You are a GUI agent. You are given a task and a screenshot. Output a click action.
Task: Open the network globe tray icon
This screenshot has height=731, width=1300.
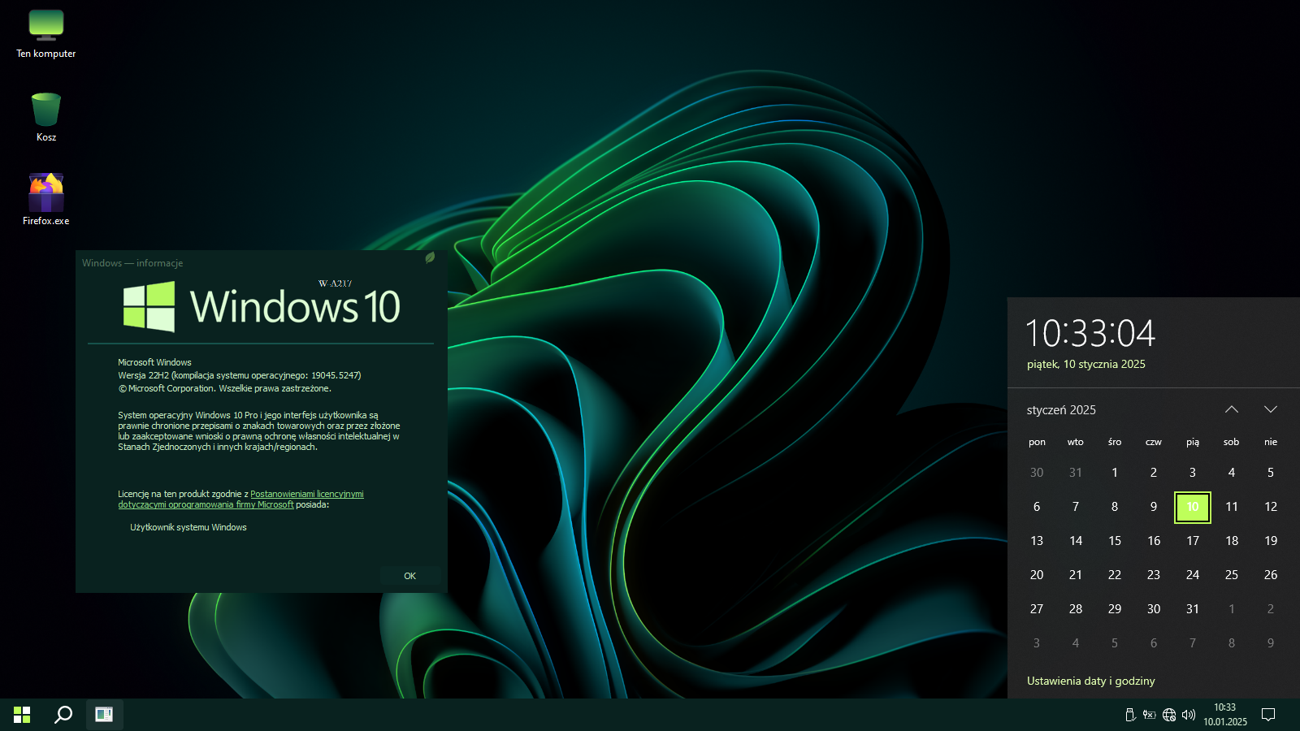tap(1169, 715)
